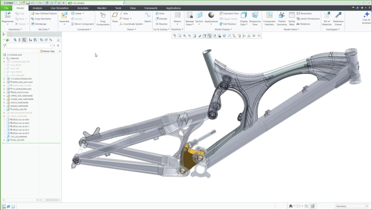This screenshot has width=372, height=210.
Task: Switch to the Applications tab
Action: tap(173, 8)
